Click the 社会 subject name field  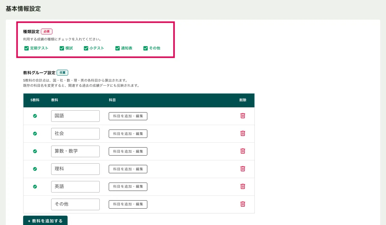(75, 134)
